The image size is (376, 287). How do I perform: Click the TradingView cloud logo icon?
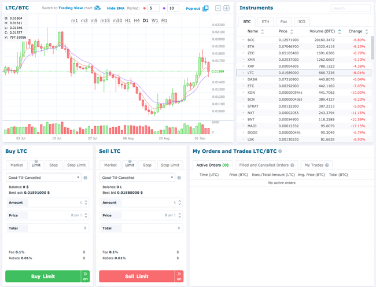click(97, 8)
